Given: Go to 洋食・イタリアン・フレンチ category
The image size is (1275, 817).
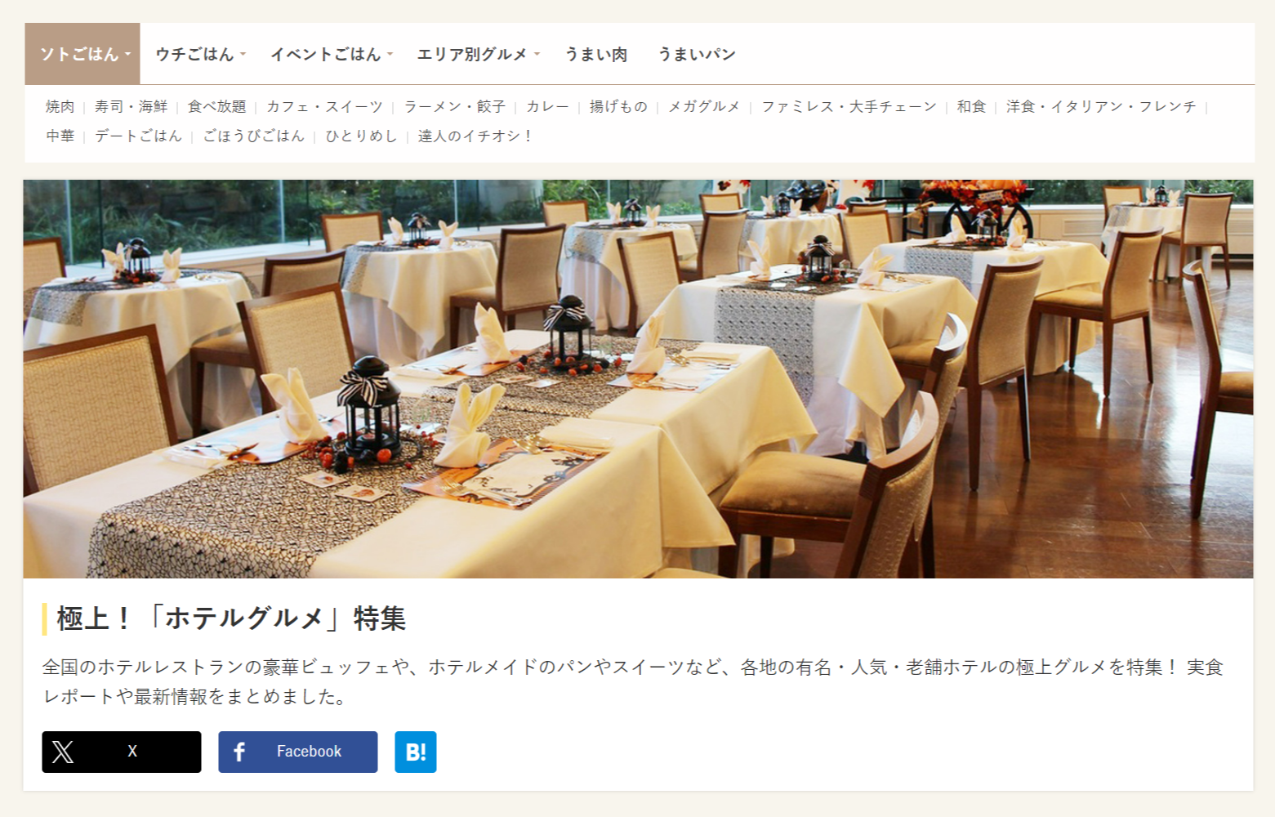Looking at the screenshot, I should 1101,106.
